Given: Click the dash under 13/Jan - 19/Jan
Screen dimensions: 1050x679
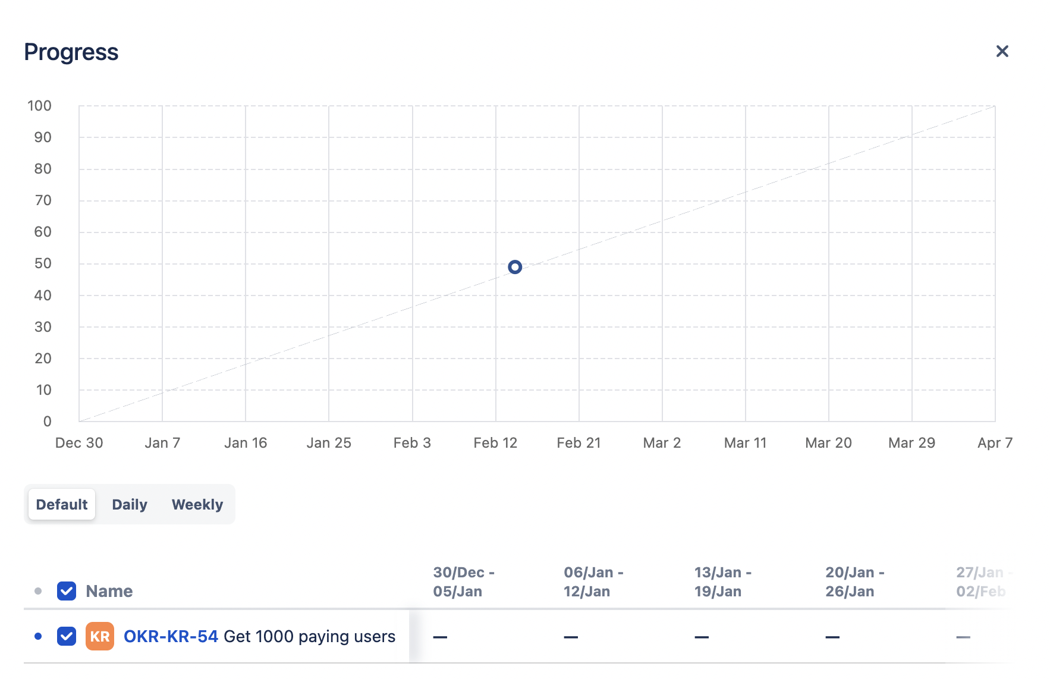Looking at the screenshot, I should (702, 637).
